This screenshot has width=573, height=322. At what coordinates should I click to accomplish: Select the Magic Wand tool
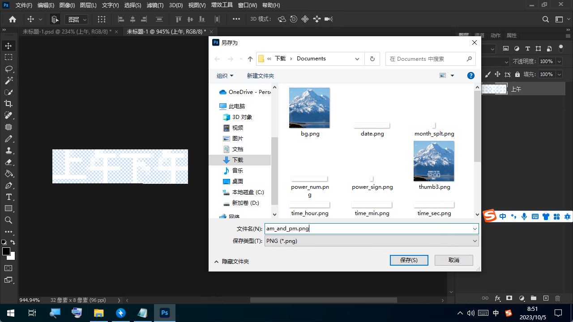pyautogui.click(x=9, y=80)
